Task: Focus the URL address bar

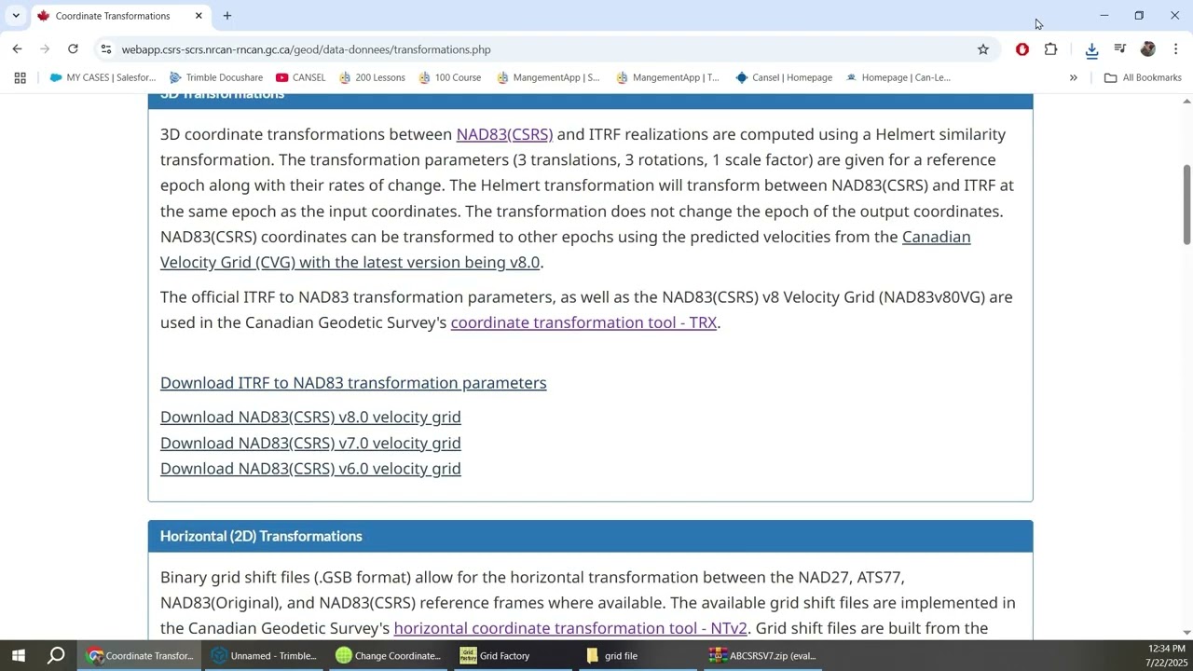Action: pos(541,49)
